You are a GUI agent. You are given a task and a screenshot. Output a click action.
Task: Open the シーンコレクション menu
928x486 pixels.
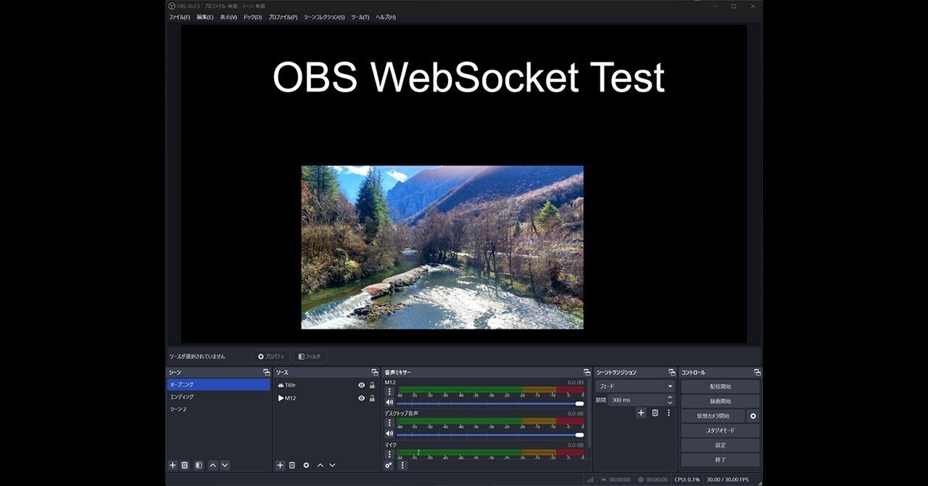pyautogui.click(x=323, y=17)
